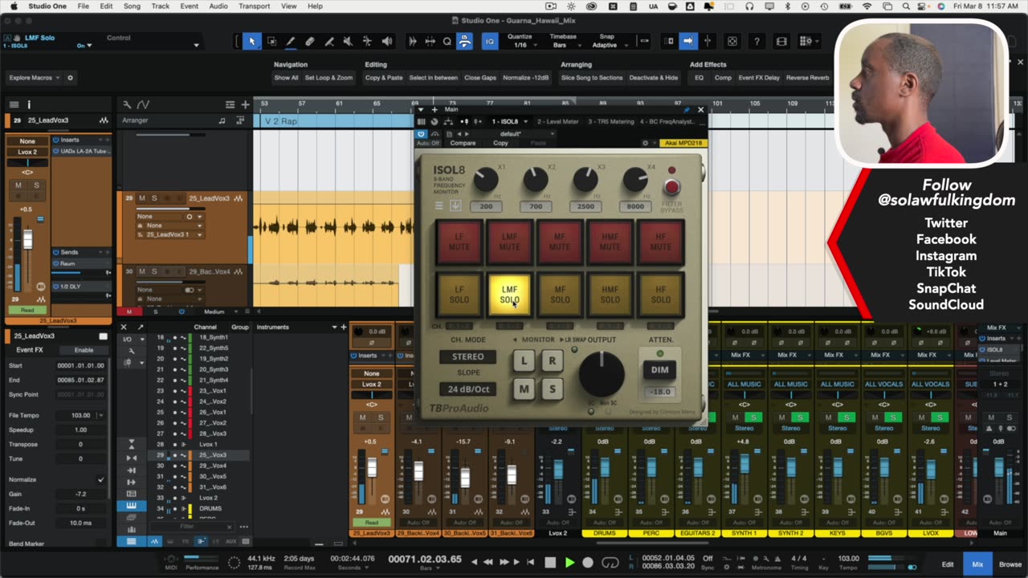Click the ISOL8 hamburger menu icon
The width and height of the screenshot is (1028, 578).
(439, 206)
